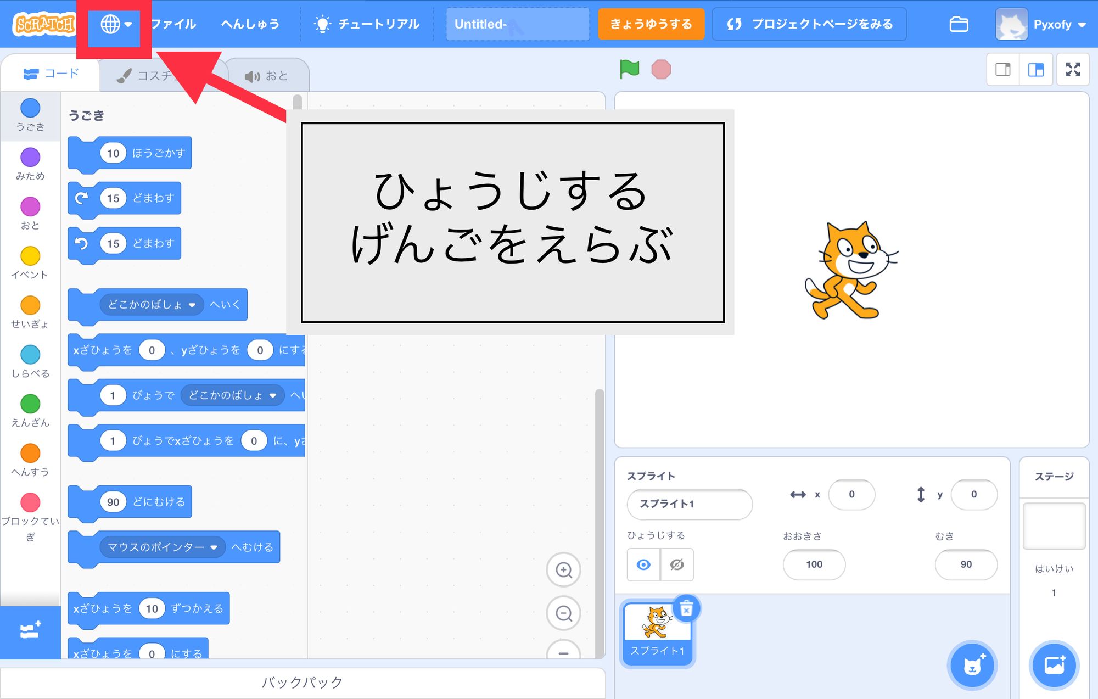Enter fullscreen stage mode
The width and height of the screenshot is (1098, 699).
(1072, 69)
